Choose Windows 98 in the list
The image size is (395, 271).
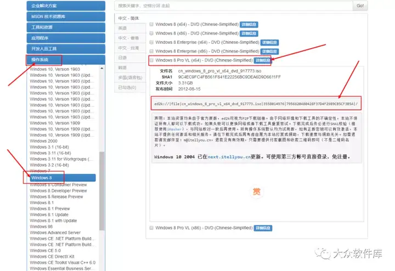[41, 227]
